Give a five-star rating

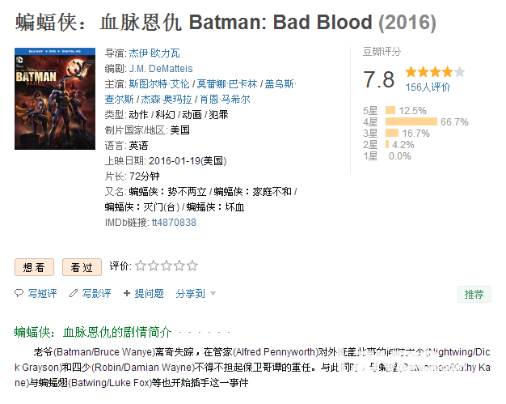[192, 266]
